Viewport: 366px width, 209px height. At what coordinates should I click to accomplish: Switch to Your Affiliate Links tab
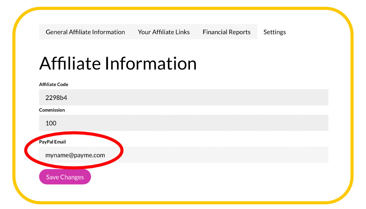pyautogui.click(x=164, y=32)
